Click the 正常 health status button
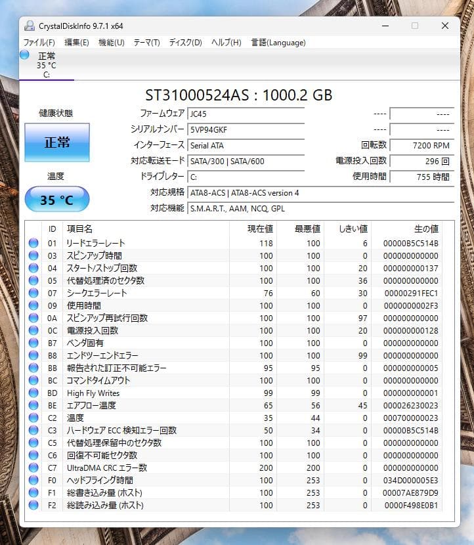474x545 pixels. [57, 142]
